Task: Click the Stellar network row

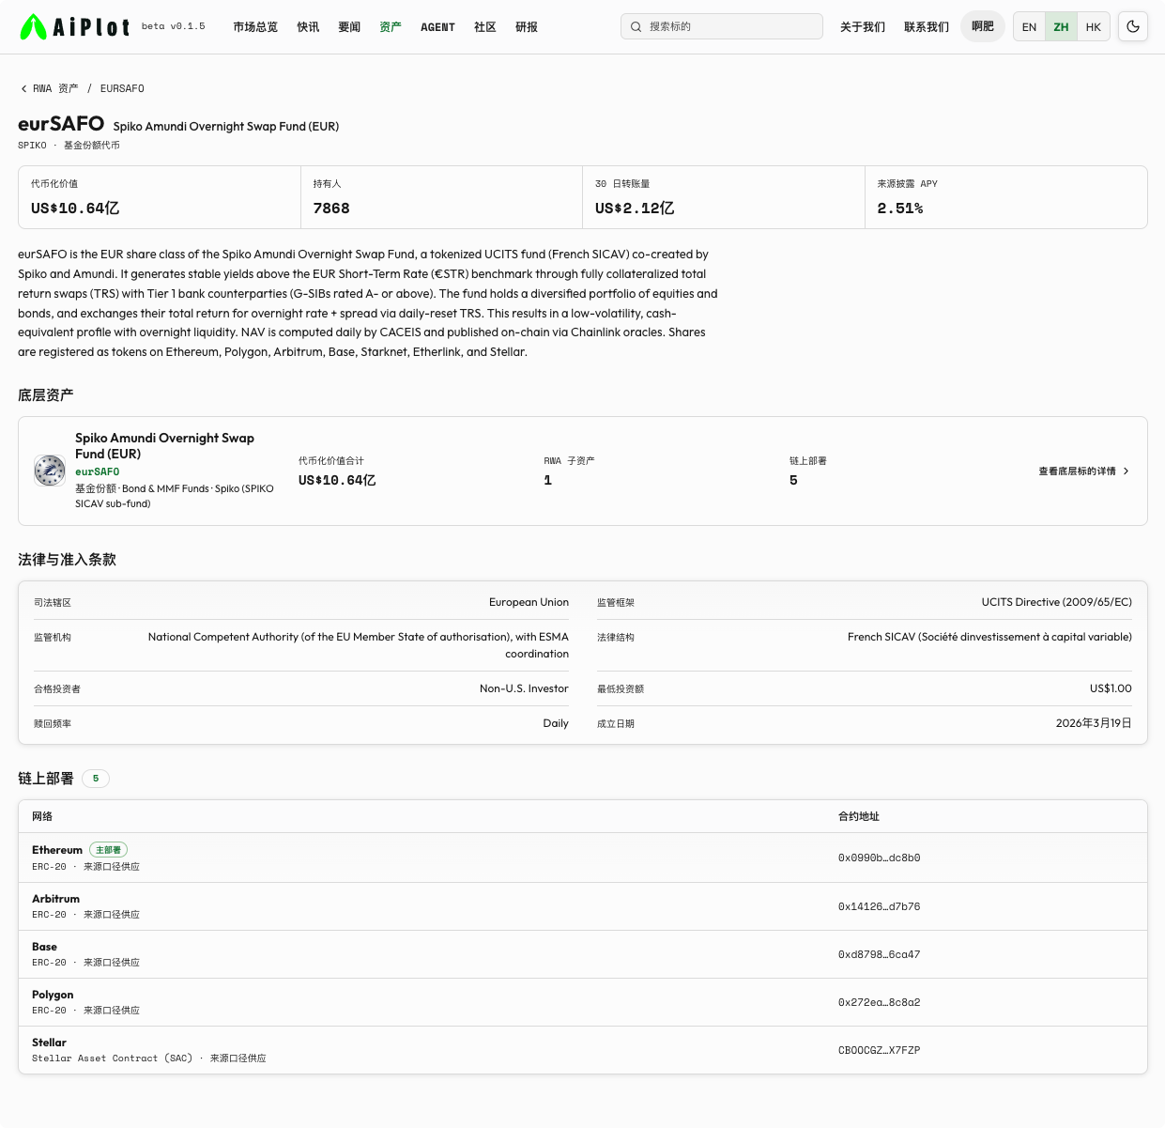Action: pyautogui.click(x=583, y=1050)
